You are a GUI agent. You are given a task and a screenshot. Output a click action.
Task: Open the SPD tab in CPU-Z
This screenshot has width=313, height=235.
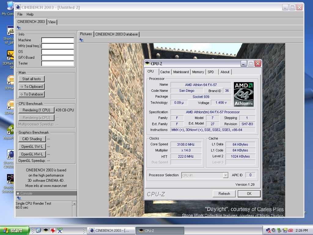[211, 72]
